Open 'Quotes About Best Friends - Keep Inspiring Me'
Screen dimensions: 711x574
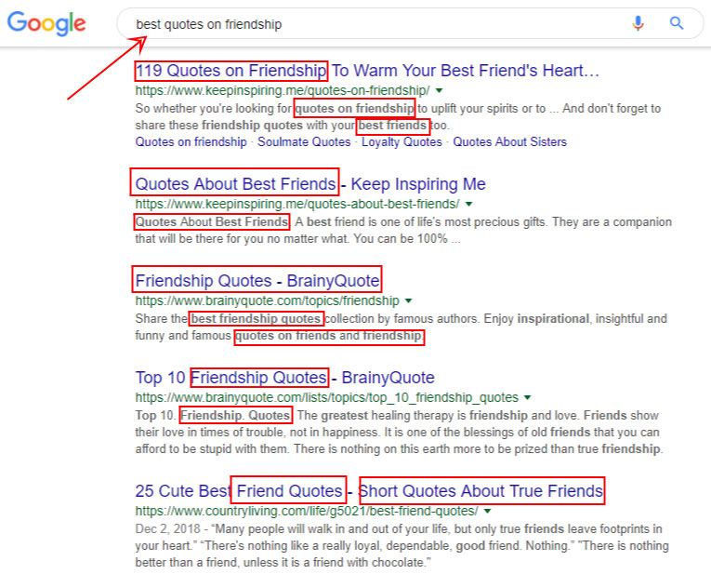coord(310,184)
